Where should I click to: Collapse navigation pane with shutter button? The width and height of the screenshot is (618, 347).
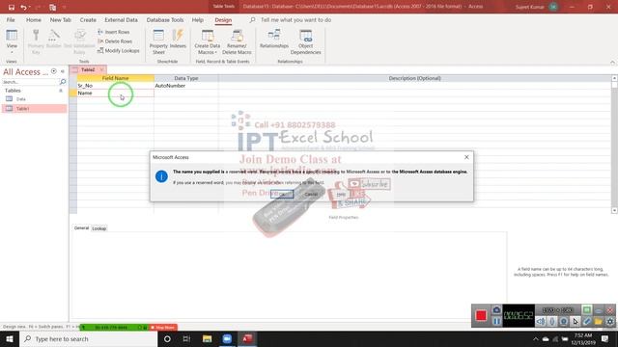pos(62,71)
